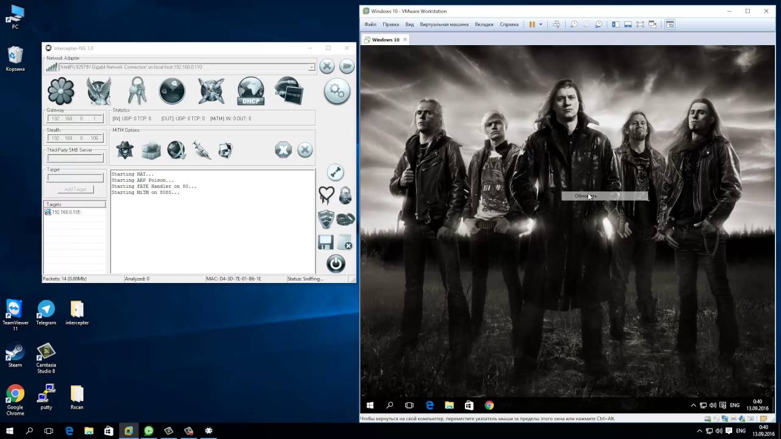
Task: Open the Heartbleed heart icon
Action: tap(326, 195)
